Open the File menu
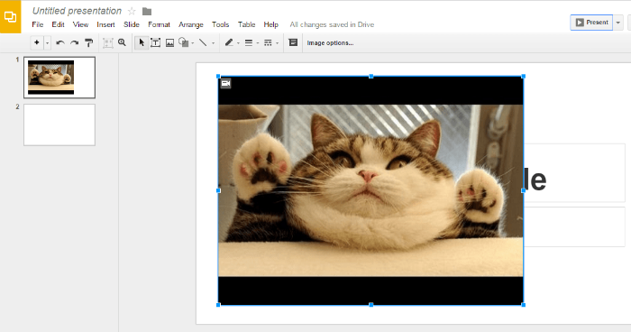 (x=38, y=24)
